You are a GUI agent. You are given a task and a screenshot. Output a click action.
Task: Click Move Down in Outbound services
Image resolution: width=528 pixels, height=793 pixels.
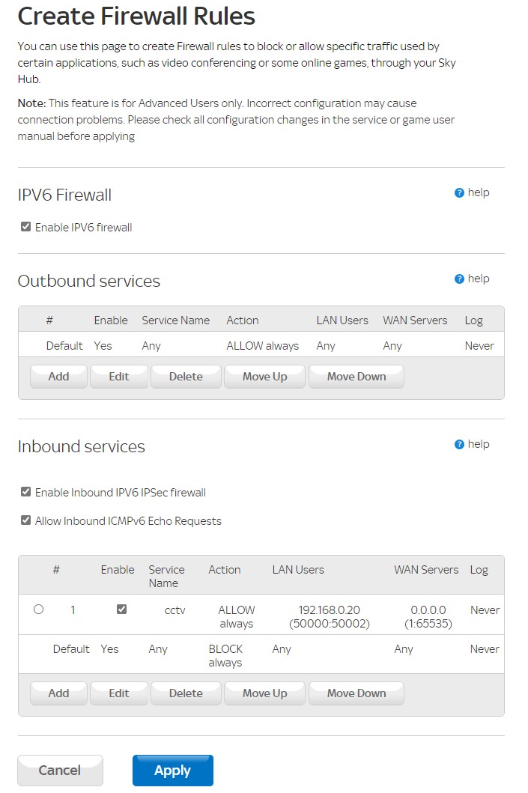pyautogui.click(x=356, y=377)
